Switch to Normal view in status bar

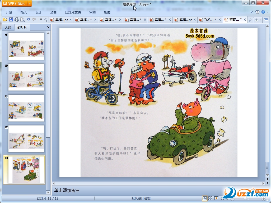coord(205,198)
